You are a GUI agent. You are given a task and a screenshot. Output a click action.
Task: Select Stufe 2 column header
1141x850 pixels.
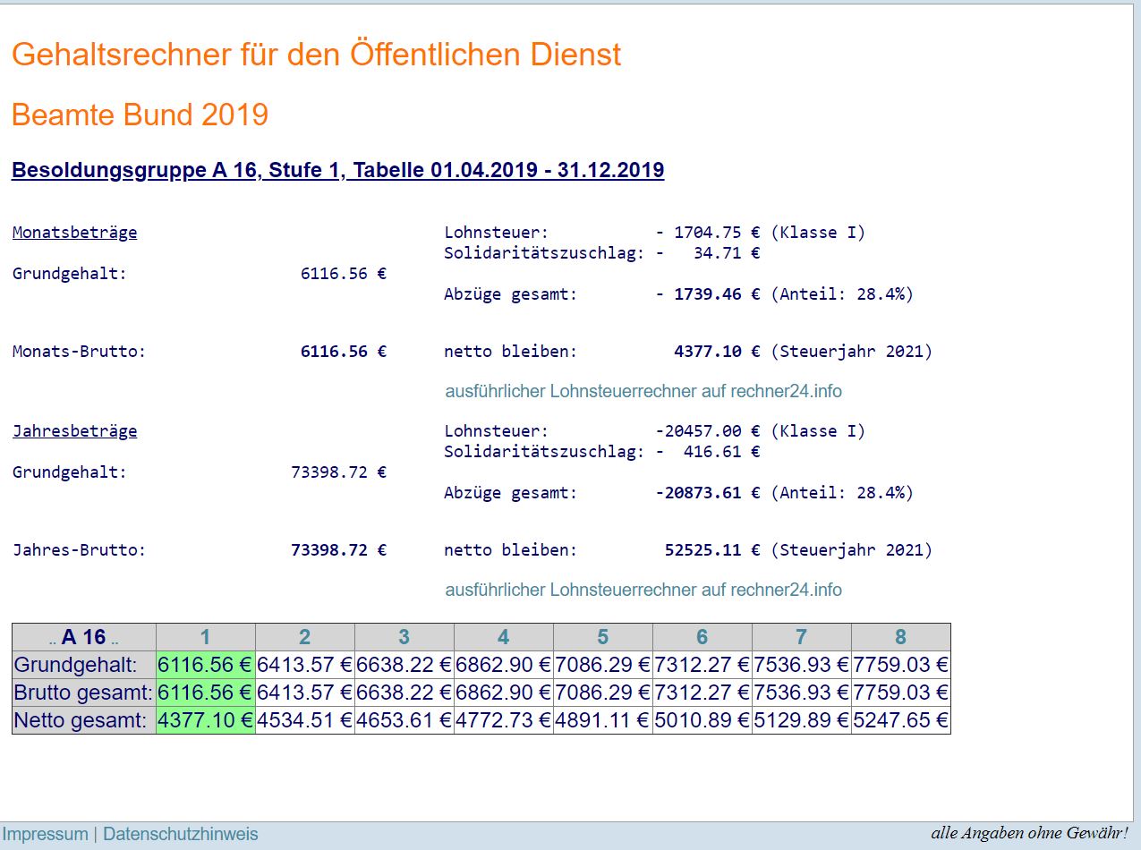[x=304, y=637]
